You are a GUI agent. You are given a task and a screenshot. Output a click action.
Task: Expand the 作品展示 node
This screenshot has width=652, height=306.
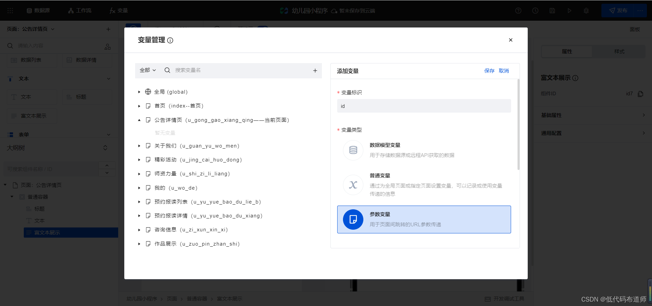(x=139, y=244)
